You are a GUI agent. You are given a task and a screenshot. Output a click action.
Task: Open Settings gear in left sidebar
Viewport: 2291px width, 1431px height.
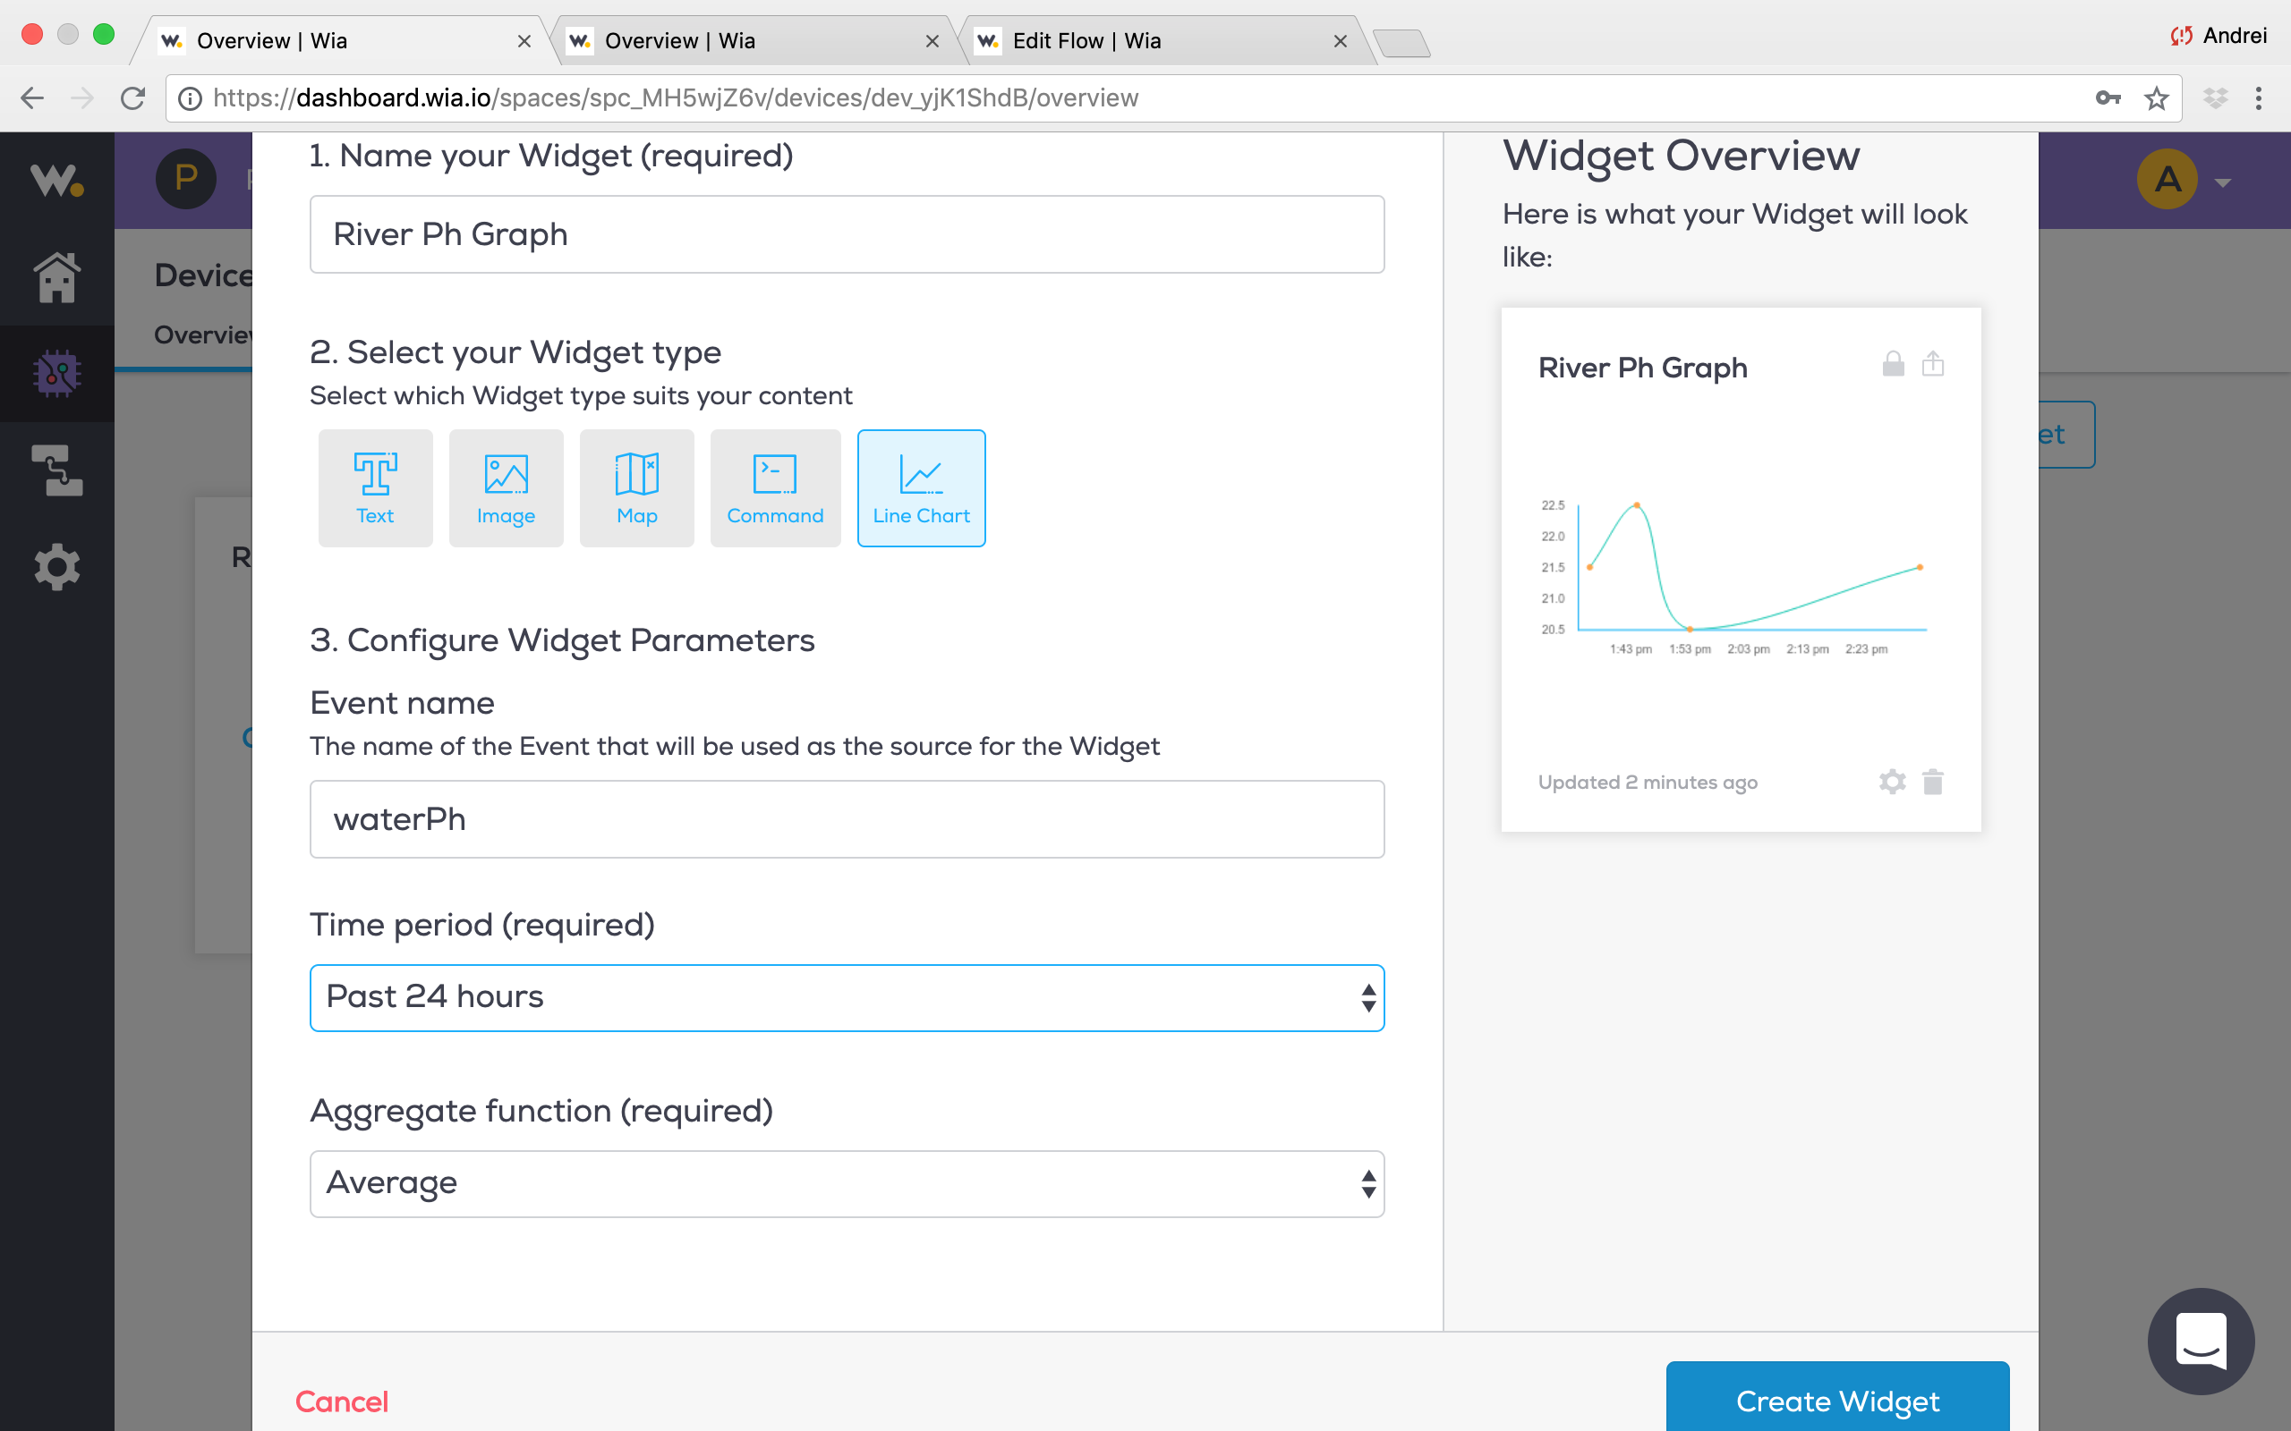point(56,567)
